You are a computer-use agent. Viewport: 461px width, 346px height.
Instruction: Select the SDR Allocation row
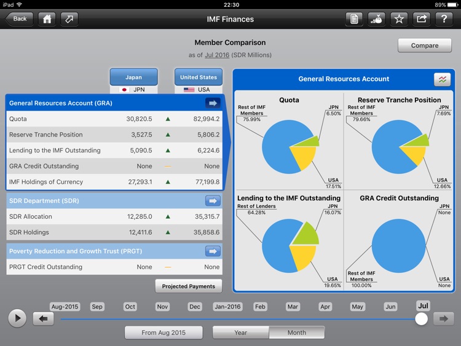114,217
